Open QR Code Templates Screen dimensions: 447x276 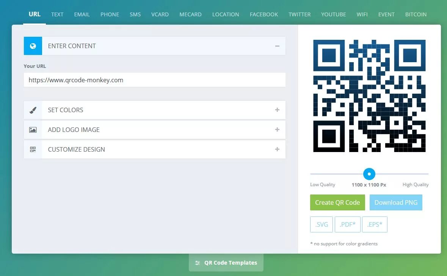click(x=226, y=263)
